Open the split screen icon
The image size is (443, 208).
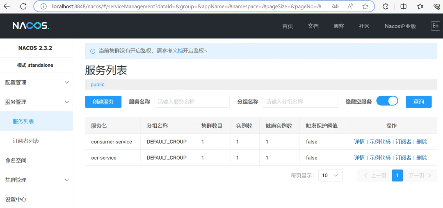click(x=404, y=7)
